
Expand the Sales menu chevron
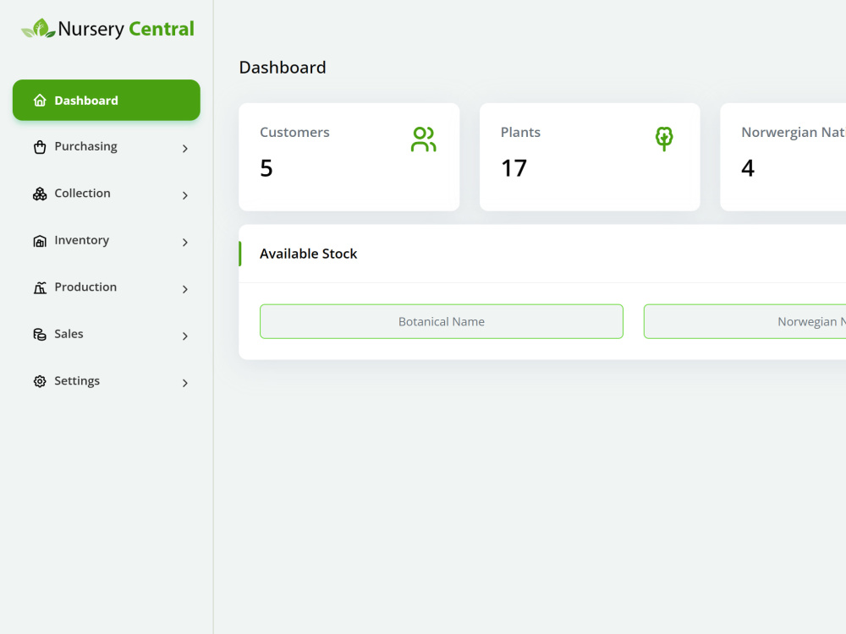[185, 336]
